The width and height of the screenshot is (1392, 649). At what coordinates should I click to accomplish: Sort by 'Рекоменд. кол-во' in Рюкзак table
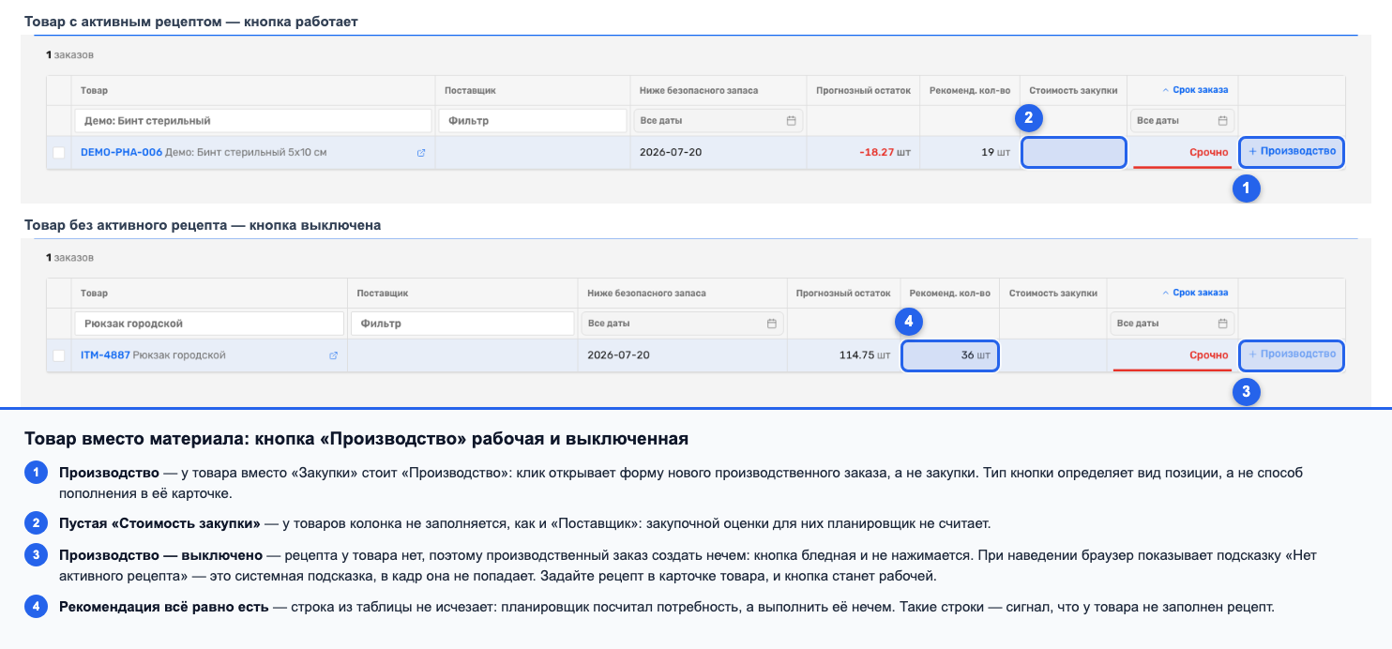[949, 294]
